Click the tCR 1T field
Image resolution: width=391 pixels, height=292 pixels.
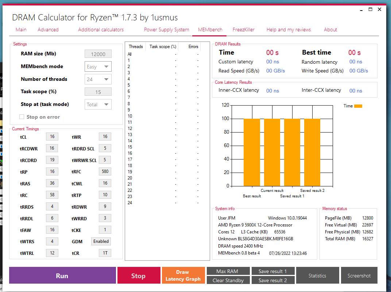pyautogui.click(x=105, y=253)
